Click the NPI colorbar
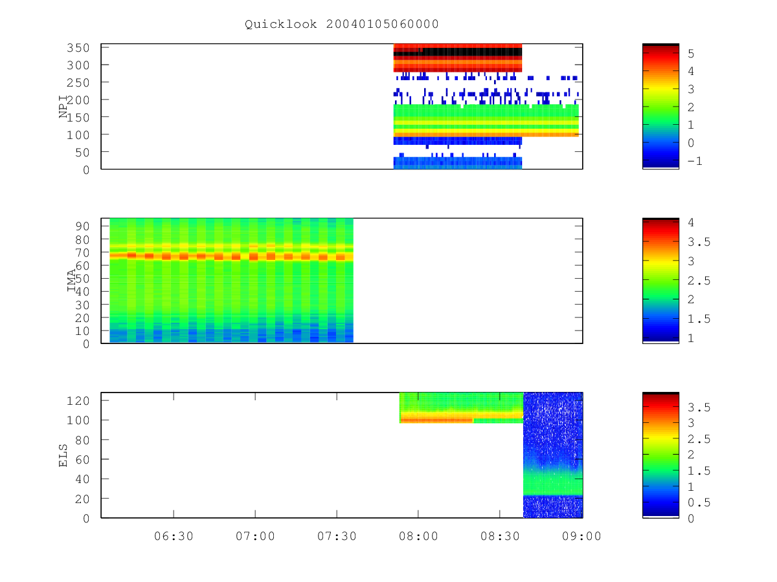Viewport: 777px width, 582px height. 660,106
